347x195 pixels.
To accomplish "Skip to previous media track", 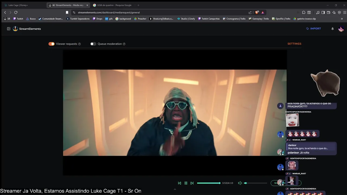I will pos(179,183).
